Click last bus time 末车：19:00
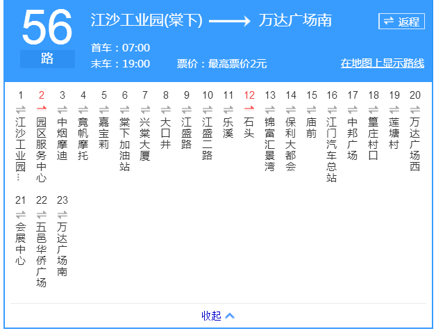Image resolution: width=436 pixels, height=331 pixels. click(120, 64)
